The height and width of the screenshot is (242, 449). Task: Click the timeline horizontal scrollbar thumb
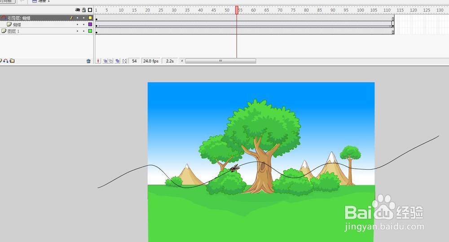220,61
